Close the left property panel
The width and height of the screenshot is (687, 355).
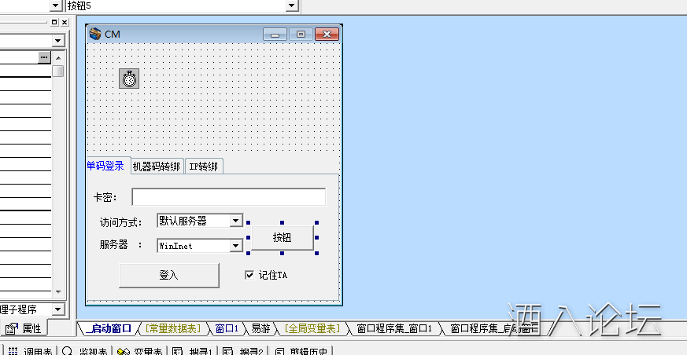[65, 22]
